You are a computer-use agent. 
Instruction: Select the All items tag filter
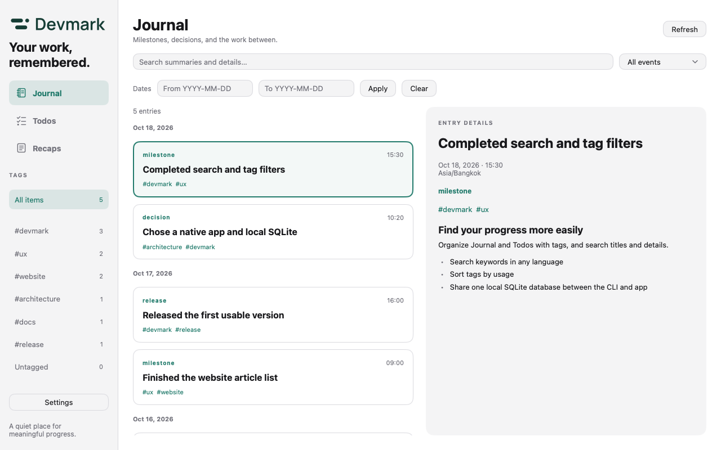(59, 200)
